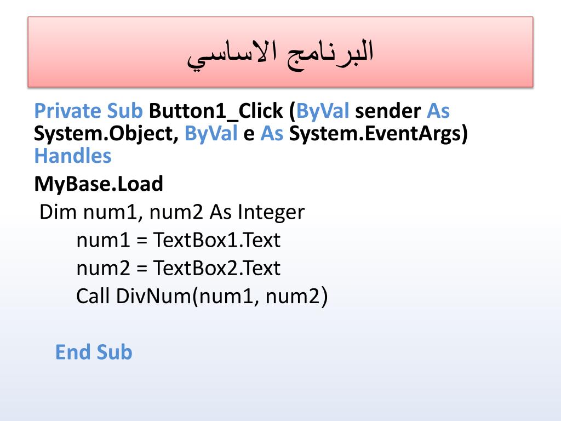Click the "sender" parameter name
Viewport: 561px width, 421px height.
[x=388, y=111]
